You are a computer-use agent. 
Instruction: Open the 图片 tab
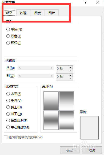click(x=52, y=13)
